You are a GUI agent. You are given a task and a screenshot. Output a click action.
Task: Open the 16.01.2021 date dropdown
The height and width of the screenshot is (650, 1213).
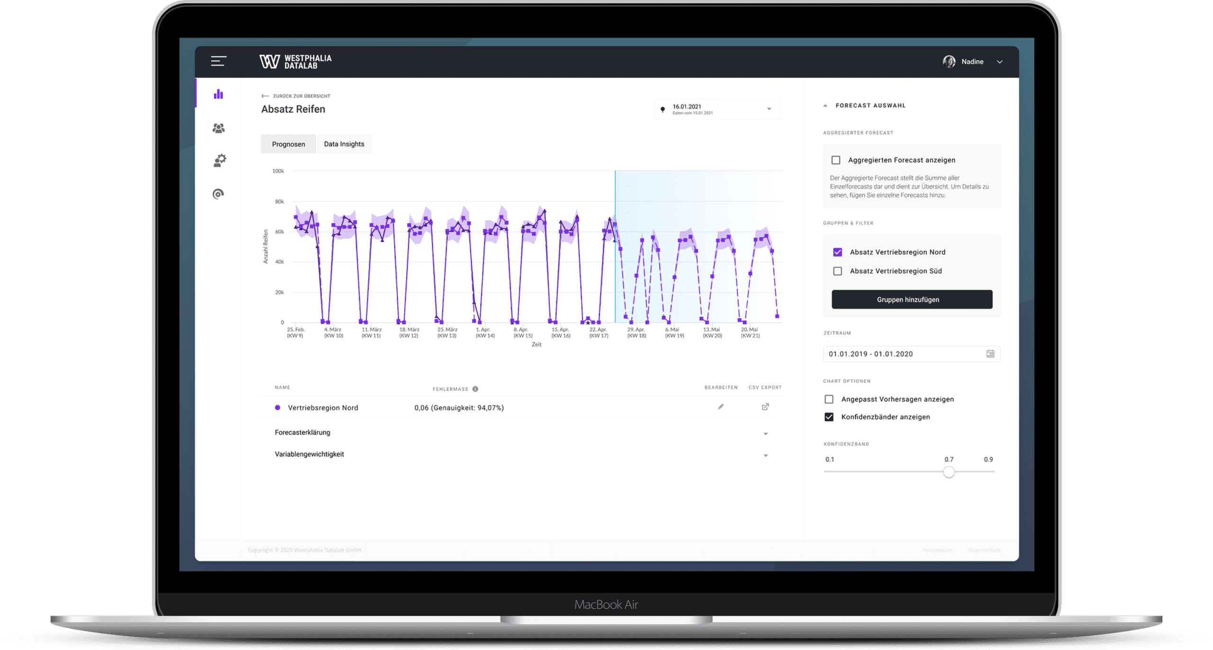(717, 109)
